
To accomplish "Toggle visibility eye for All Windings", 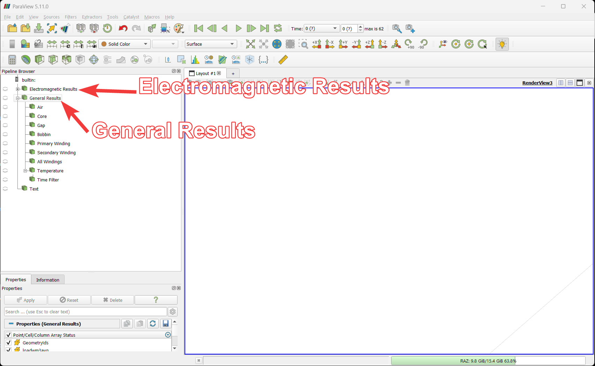I will click(5, 162).
